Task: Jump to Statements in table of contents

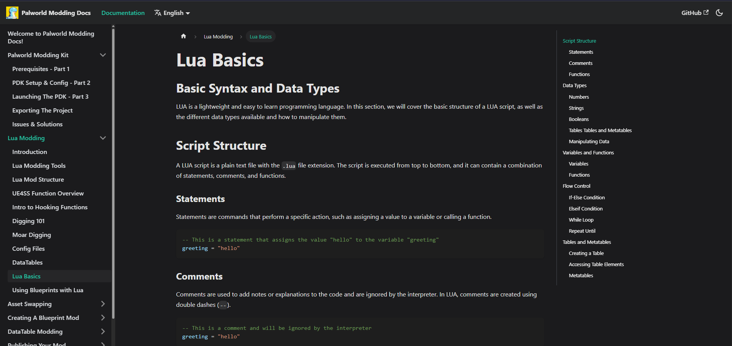Action: [581, 52]
